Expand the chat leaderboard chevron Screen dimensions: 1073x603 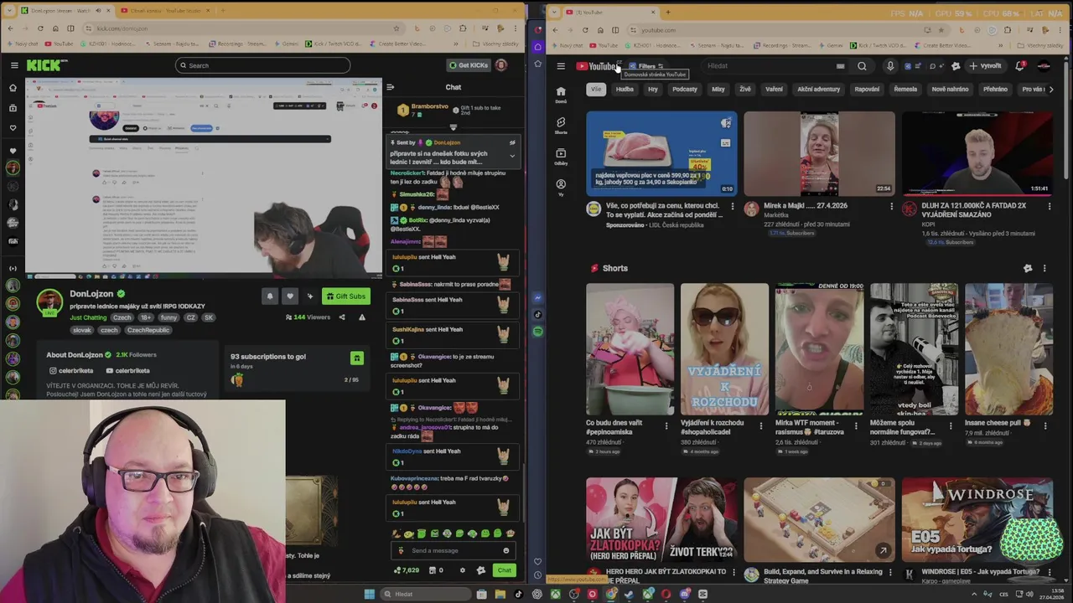click(x=454, y=127)
